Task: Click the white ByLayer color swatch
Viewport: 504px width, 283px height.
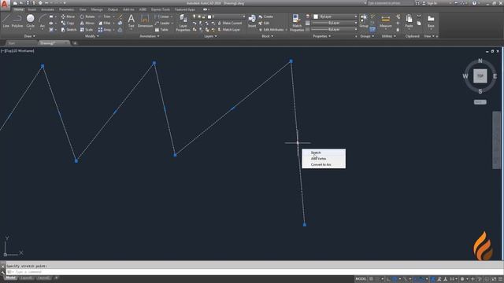Action: [x=316, y=17]
